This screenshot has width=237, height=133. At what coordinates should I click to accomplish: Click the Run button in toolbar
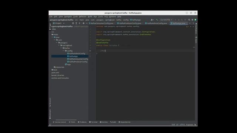tap(175, 20)
